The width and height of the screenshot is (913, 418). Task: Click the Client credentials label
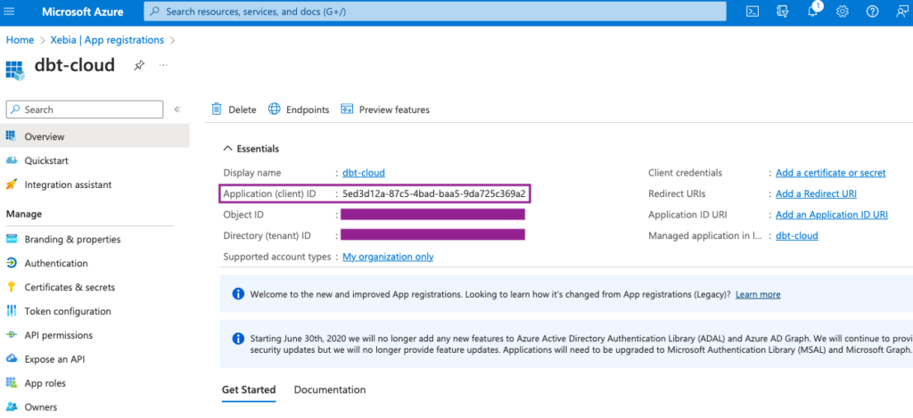[x=686, y=173]
